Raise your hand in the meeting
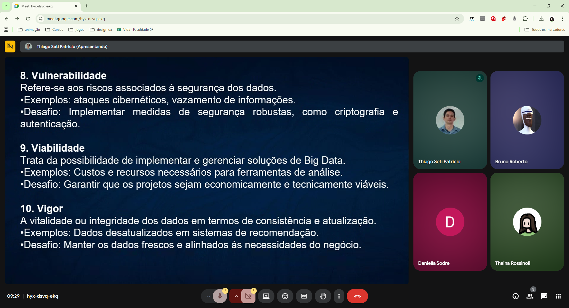This screenshot has width=569, height=308. (x=323, y=296)
